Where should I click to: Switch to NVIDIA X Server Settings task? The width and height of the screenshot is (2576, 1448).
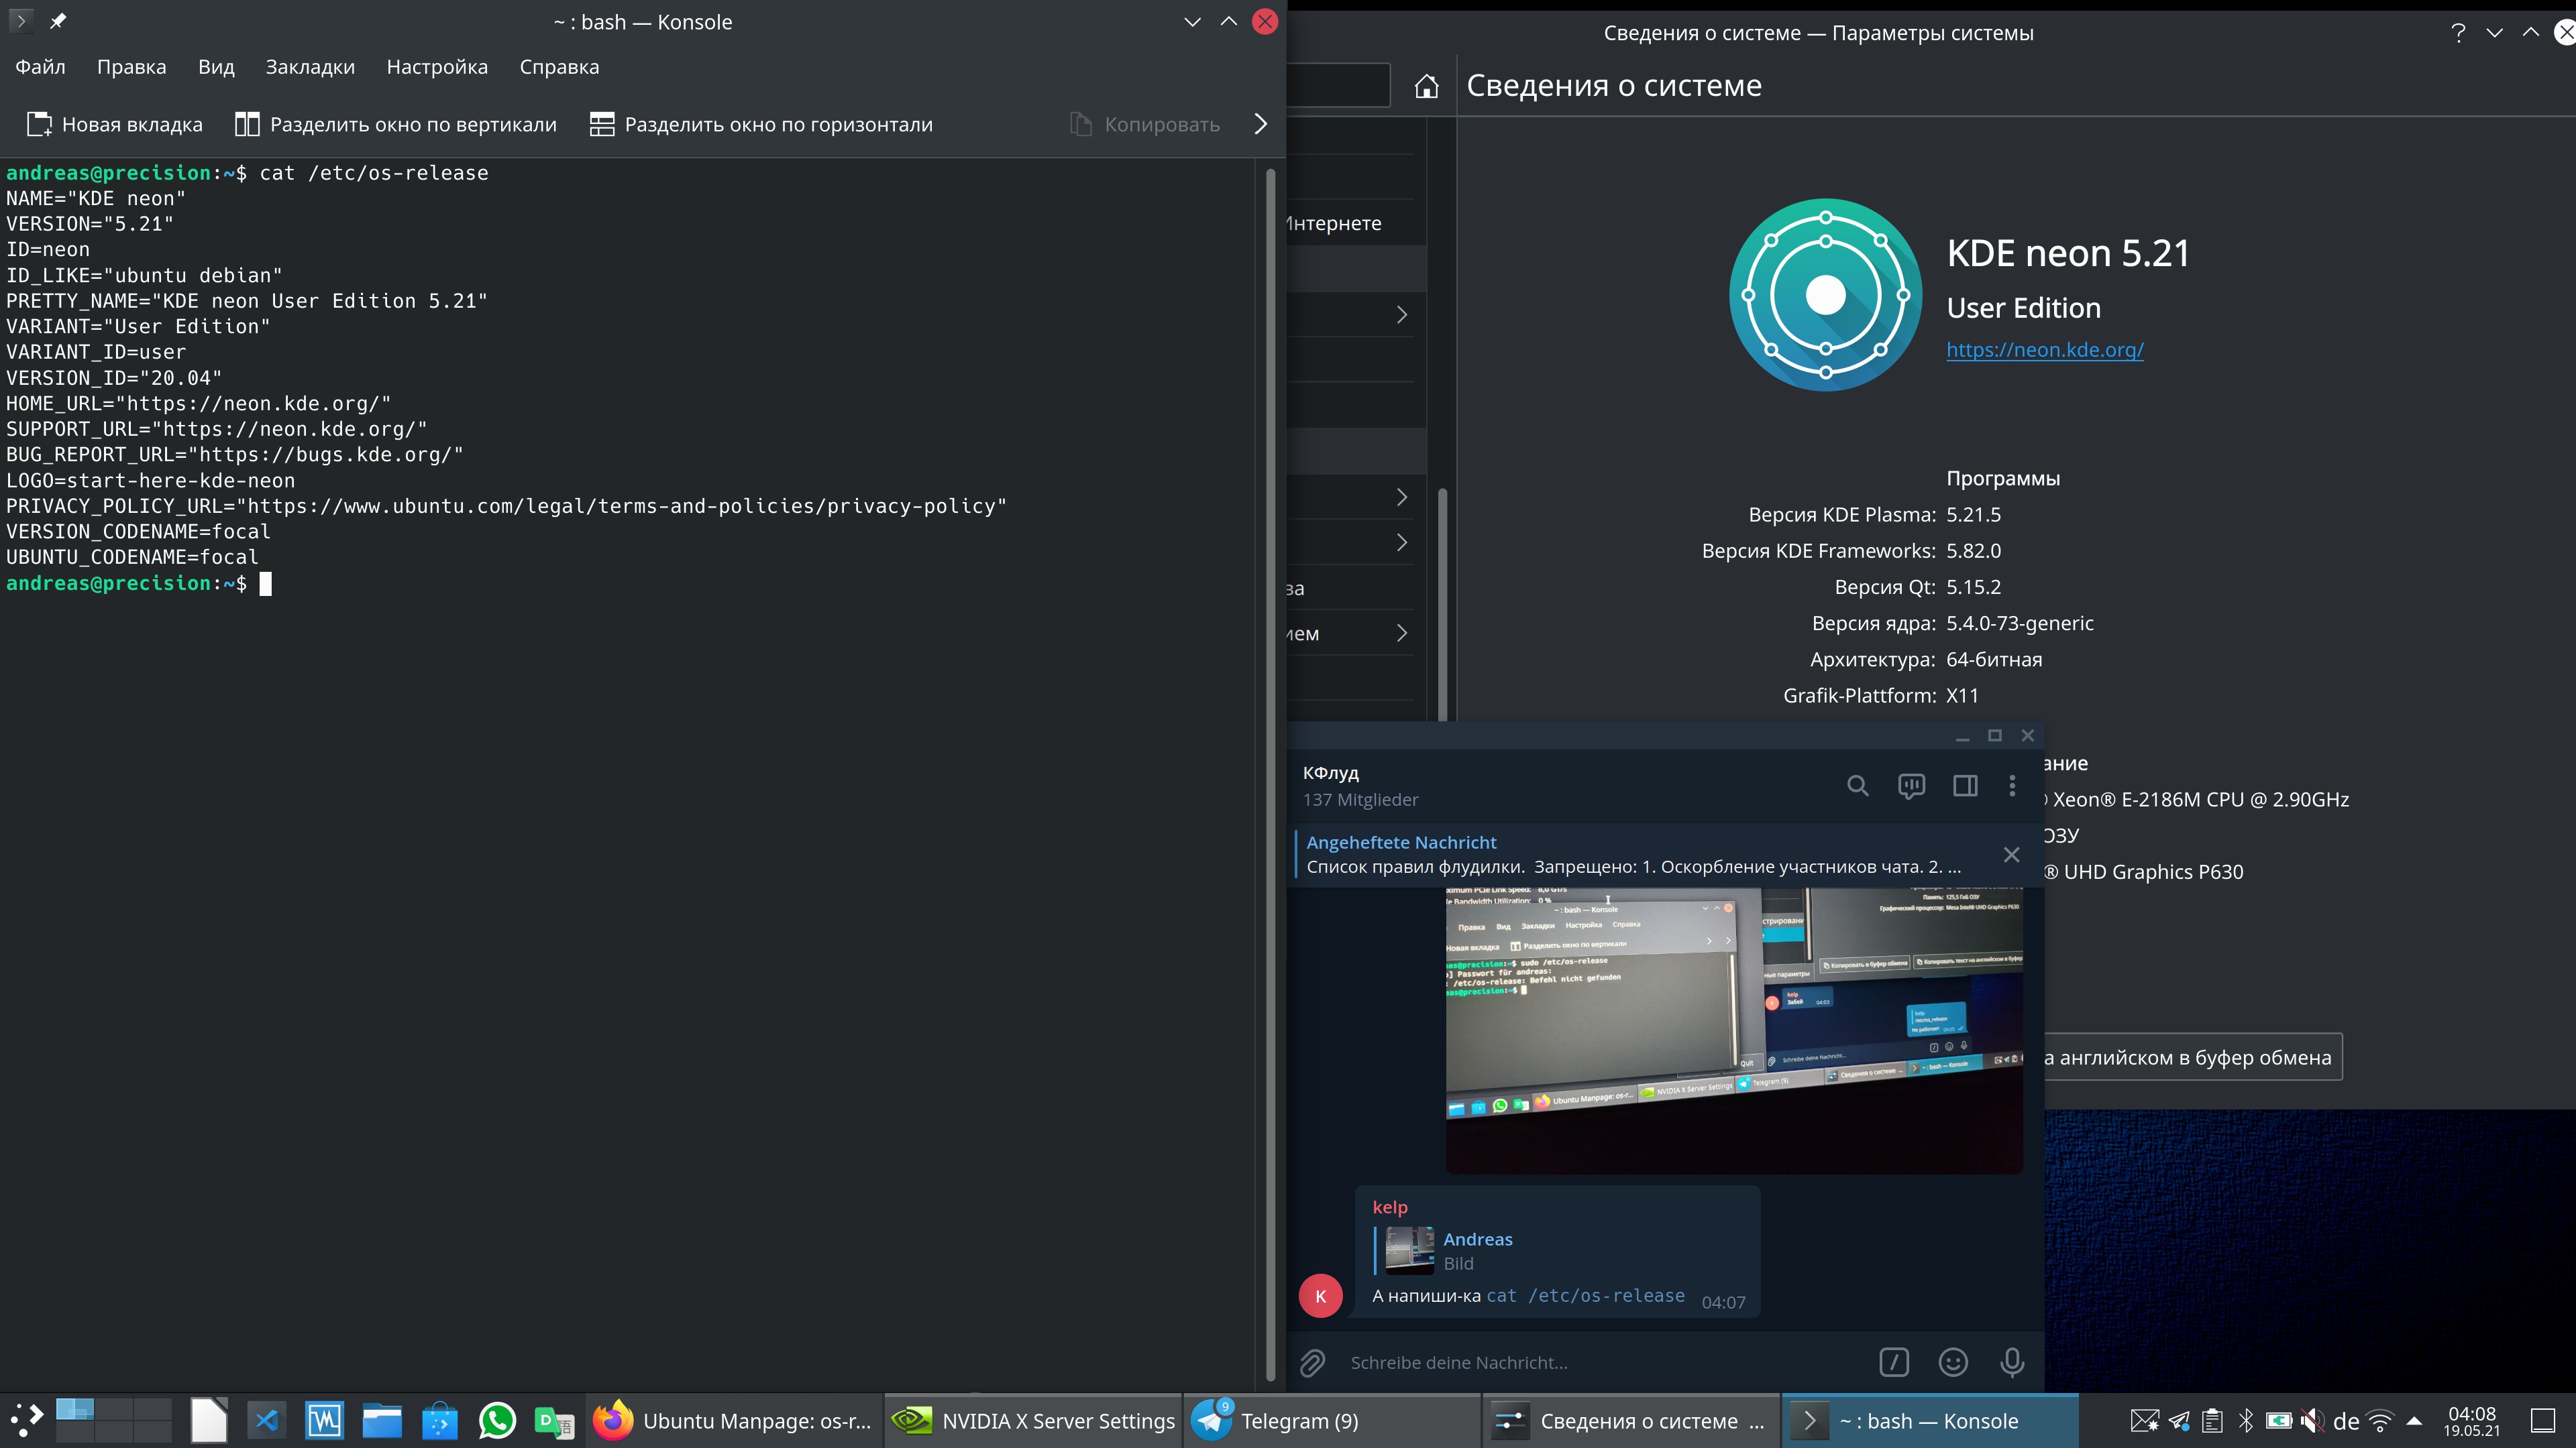(1034, 1420)
